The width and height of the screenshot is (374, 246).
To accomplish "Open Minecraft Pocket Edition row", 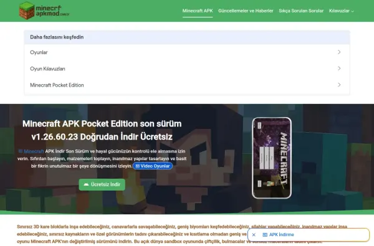I will [187, 85].
